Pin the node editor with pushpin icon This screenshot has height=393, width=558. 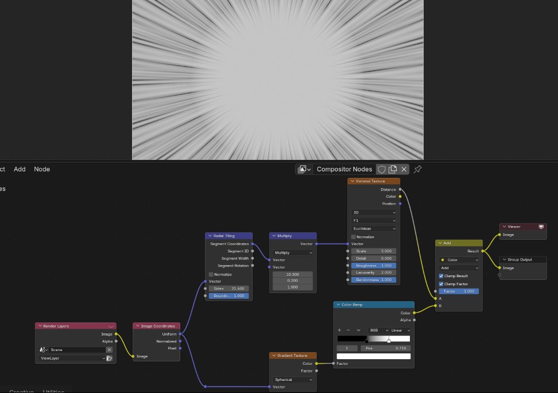[x=418, y=169]
